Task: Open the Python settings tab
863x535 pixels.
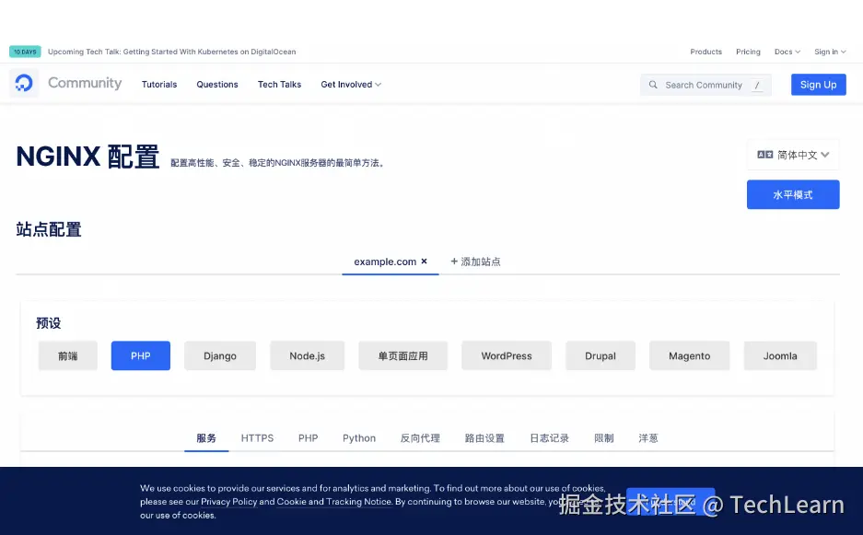Action: 359,438
